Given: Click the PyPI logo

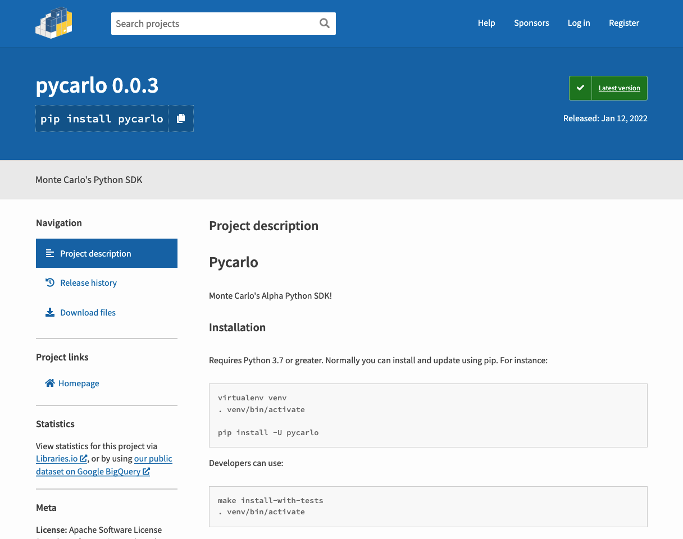Looking at the screenshot, I should (54, 23).
